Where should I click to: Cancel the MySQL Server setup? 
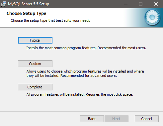tap(147, 119)
